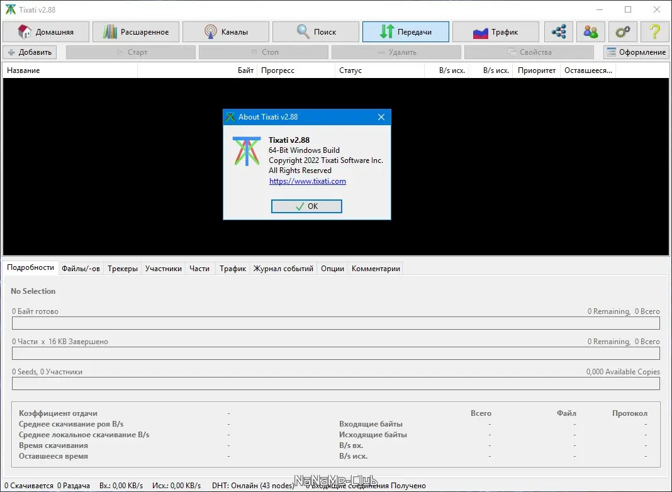Open the tixati.com website link
Viewport: 672px width, 492px height.
(x=307, y=181)
